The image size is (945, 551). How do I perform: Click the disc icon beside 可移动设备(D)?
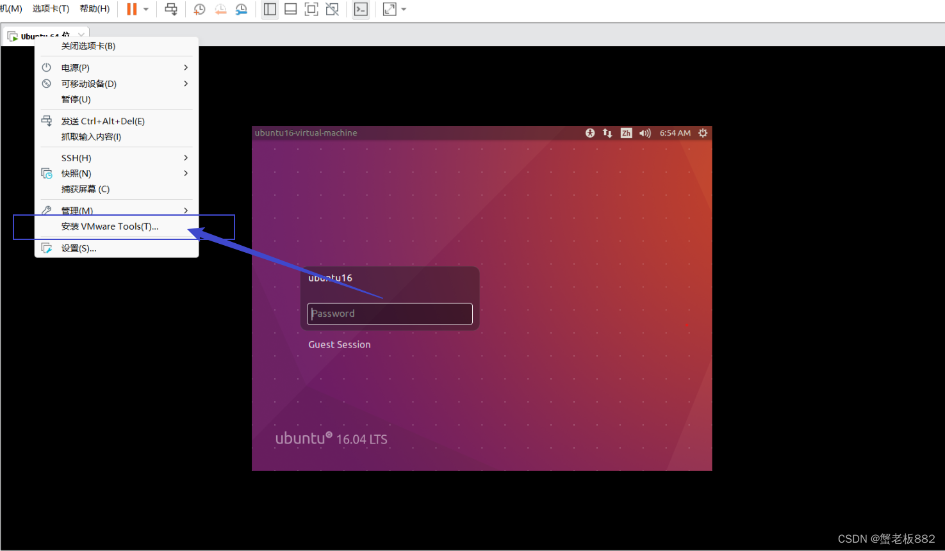tap(46, 84)
